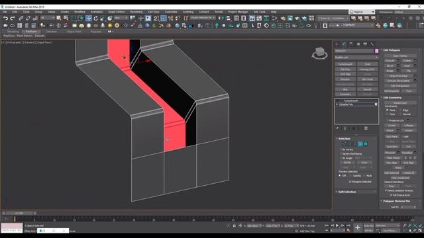Open the Hierarchy command panel tab
This screenshot has height=238, width=424.
coord(351,44)
